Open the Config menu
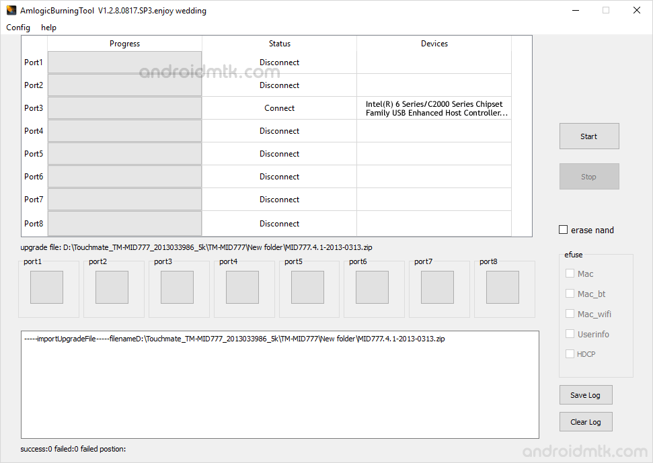Screen dimensions: 653x463 coord(17,28)
